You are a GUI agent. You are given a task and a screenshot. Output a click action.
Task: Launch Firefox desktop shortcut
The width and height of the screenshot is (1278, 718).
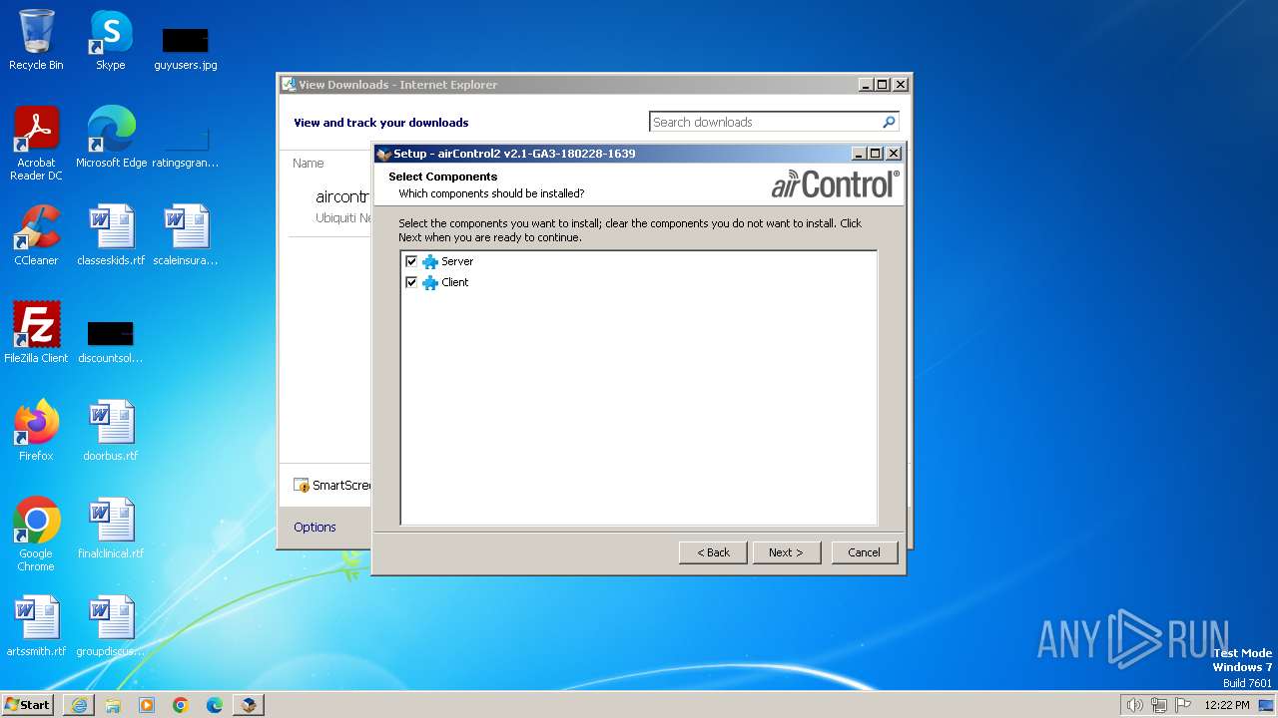[x=36, y=430]
